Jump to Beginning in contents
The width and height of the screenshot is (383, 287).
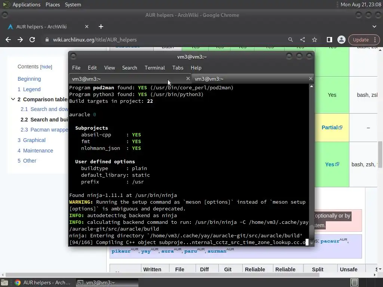tap(29, 79)
